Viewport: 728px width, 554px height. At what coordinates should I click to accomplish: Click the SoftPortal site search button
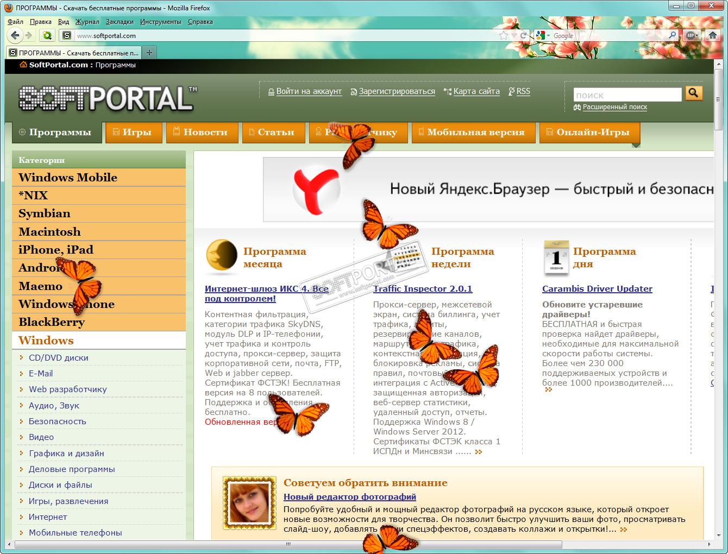(x=693, y=93)
